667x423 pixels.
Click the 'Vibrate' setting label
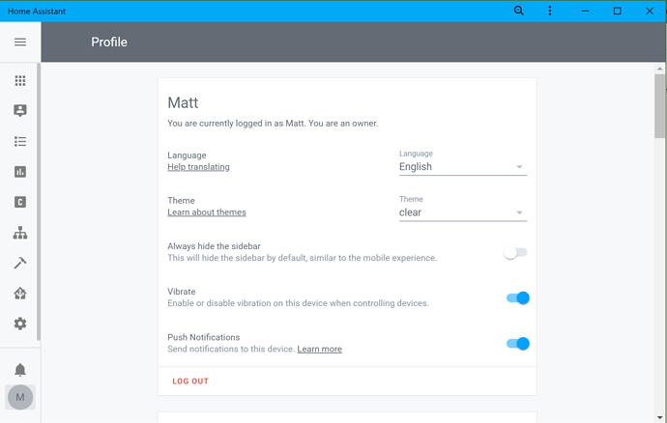181,292
